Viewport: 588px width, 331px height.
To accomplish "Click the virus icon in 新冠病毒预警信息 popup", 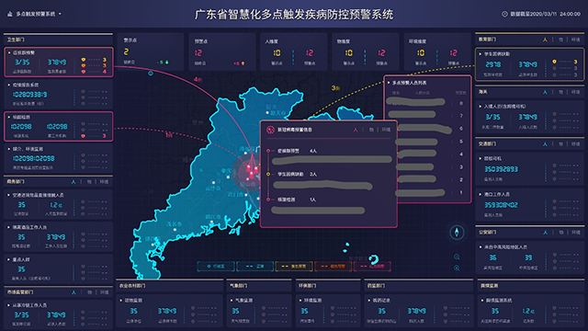I will (x=270, y=130).
